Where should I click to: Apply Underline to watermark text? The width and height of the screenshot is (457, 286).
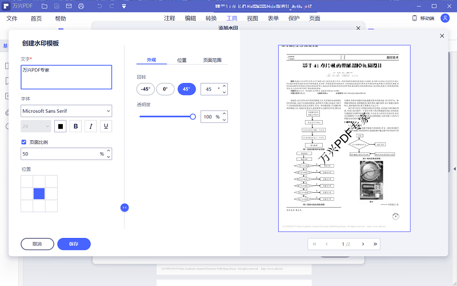point(105,126)
